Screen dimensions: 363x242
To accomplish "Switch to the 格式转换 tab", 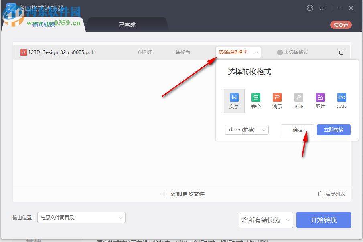I will pos(44,24).
